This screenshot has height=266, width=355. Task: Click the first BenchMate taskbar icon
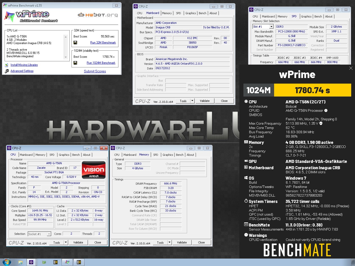click(56, 262)
